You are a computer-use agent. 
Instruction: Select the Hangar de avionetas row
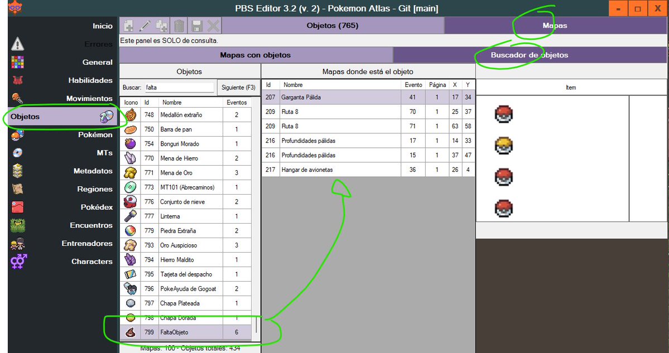click(x=368, y=170)
